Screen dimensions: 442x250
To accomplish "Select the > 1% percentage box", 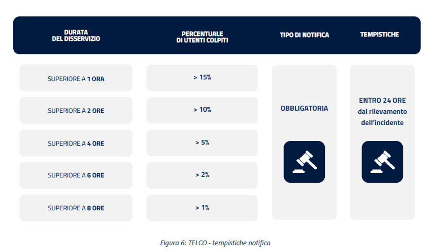I will (x=202, y=208).
